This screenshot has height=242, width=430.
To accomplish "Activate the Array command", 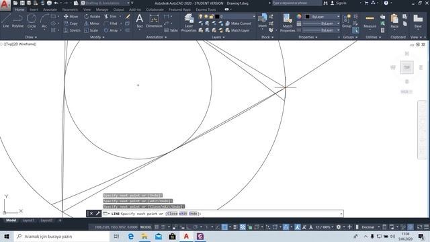I will (x=111, y=30).
